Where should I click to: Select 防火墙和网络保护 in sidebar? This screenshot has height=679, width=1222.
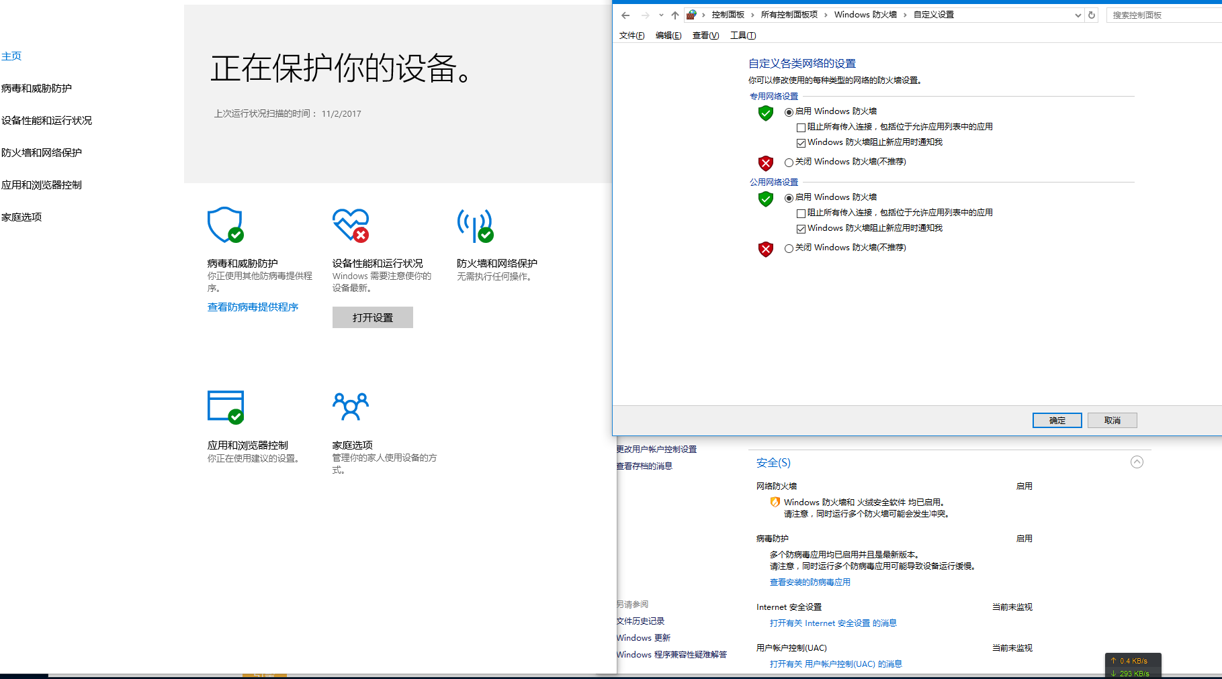[x=42, y=153]
